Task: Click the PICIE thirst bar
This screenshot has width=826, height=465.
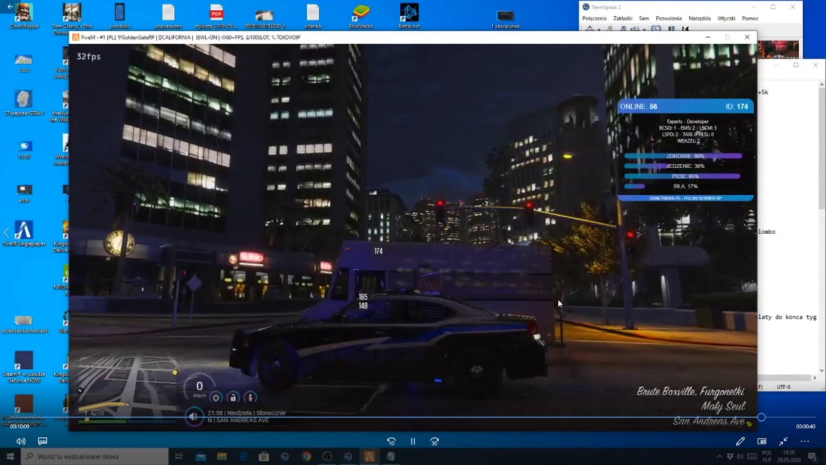Action: point(683,176)
